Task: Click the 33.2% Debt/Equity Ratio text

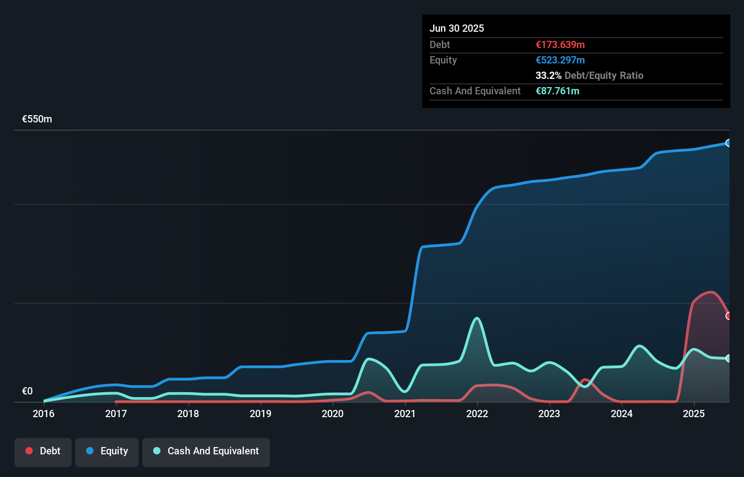Action: [589, 75]
